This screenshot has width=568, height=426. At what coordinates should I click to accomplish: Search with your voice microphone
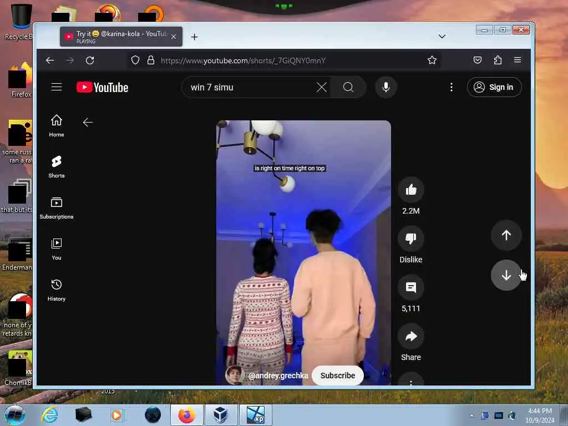(x=386, y=87)
